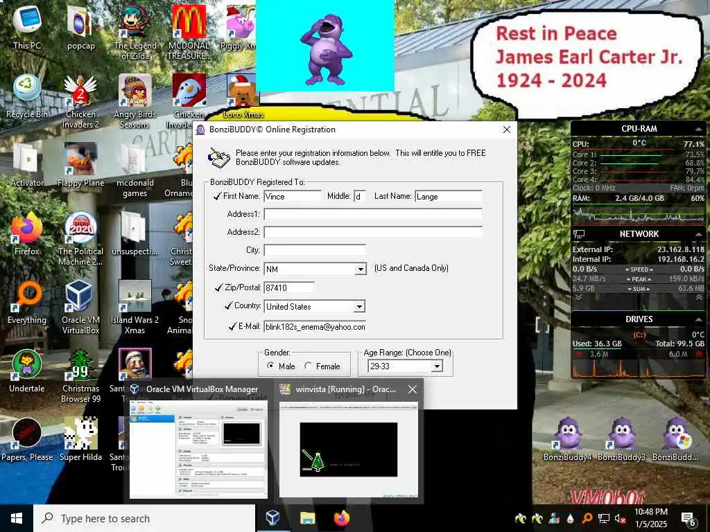Open Oracle VM VirtualBox desktop shortcut
Viewport: 710px width, 532px height.
[x=80, y=308]
